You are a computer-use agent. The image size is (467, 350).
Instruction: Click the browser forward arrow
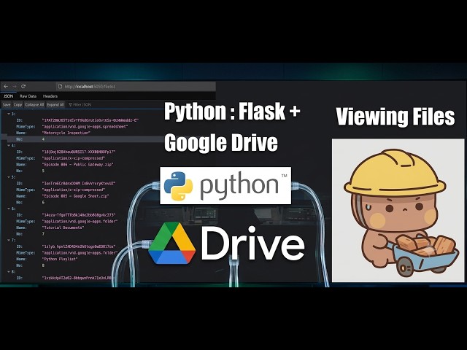(x=15, y=86)
